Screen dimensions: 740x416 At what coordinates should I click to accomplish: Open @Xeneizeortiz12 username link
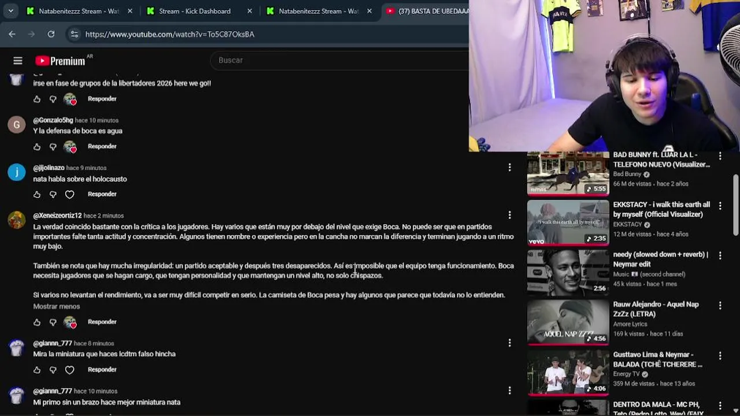(x=57, y=216)
